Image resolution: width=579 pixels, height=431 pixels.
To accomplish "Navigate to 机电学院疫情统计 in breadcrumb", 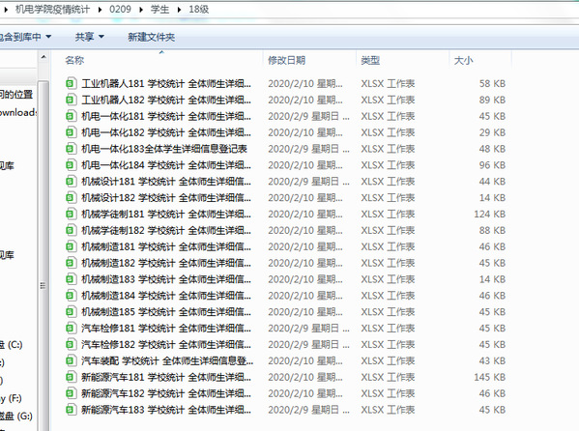I will (x=52, y=10).
